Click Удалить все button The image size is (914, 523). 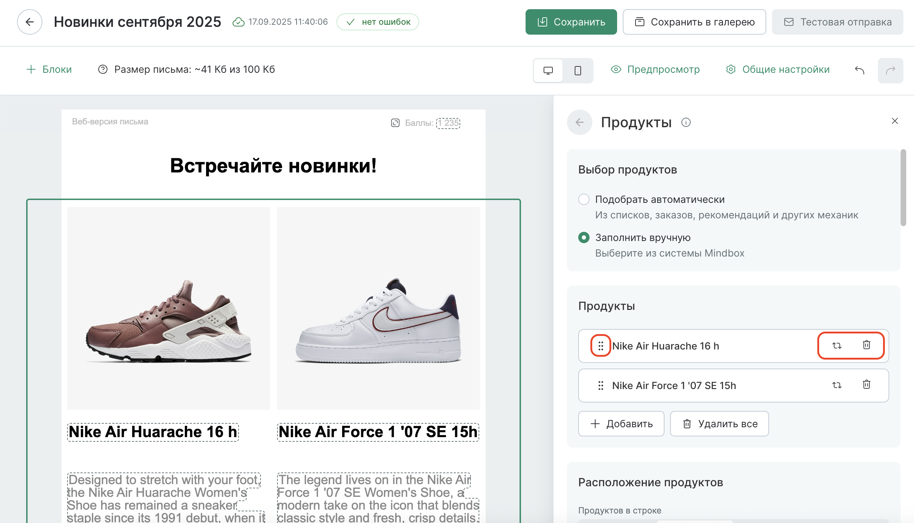point(719,424)
